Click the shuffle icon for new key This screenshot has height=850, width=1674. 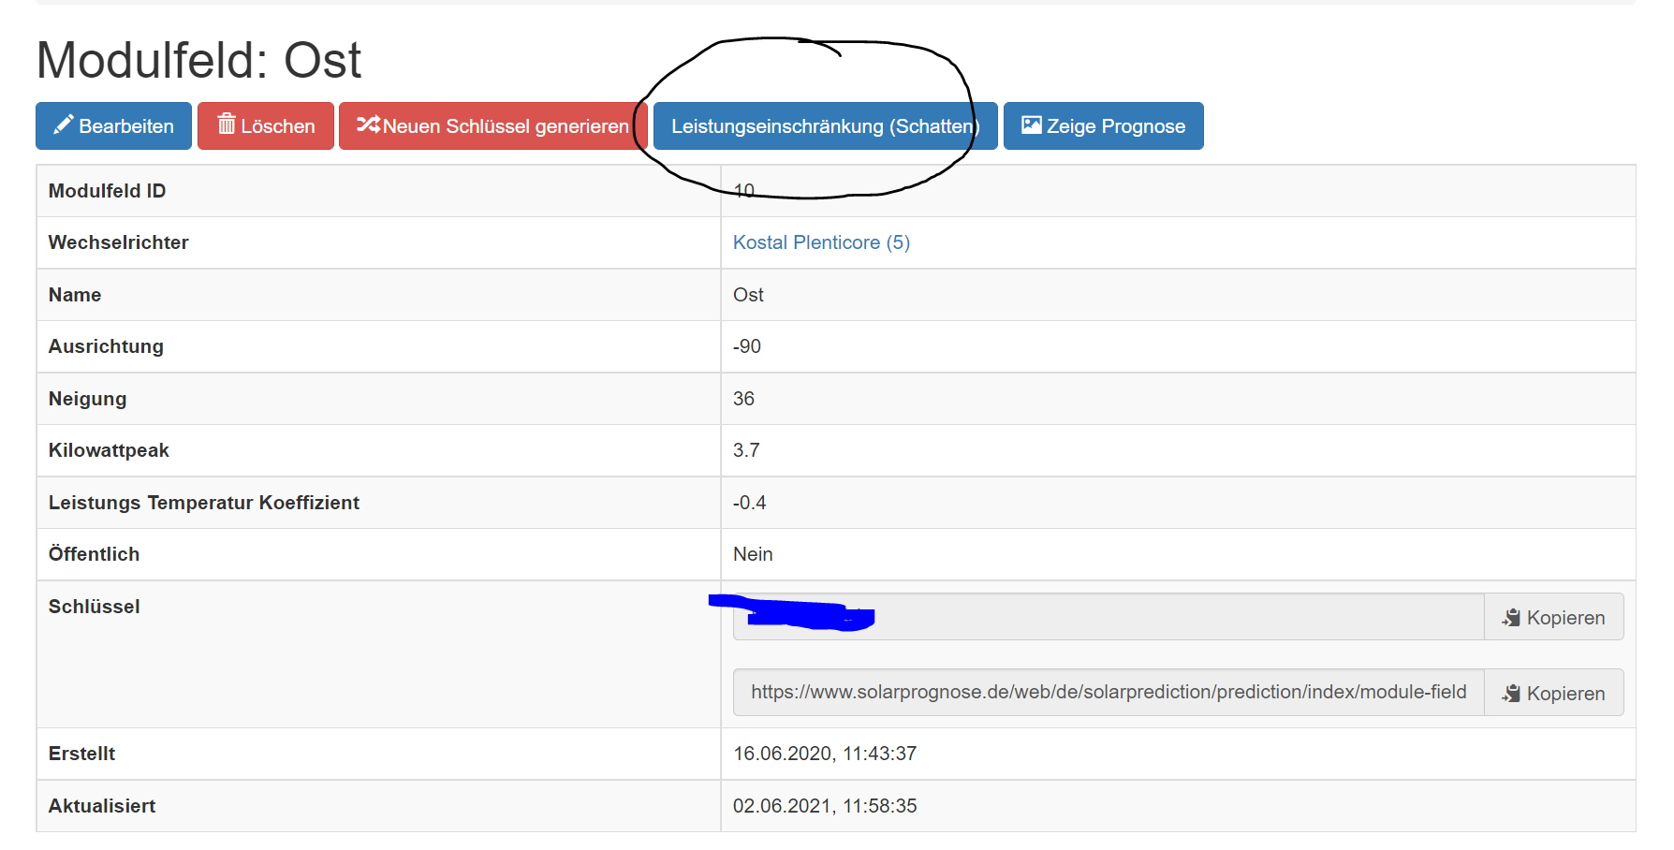coord(368,125)
